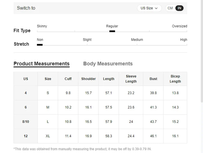Click the US 8/10 row label
Viewport: 203px width, 153px height.
point(26,122)
